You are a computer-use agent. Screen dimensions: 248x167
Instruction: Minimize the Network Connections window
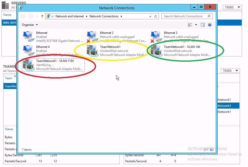click(x=194, y=7)
